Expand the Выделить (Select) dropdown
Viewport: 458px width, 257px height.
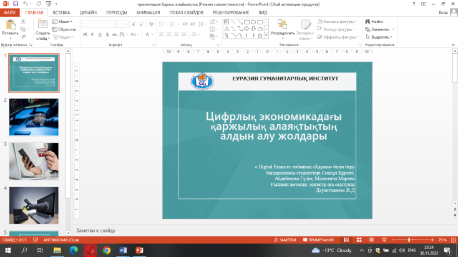coord(380,37)
